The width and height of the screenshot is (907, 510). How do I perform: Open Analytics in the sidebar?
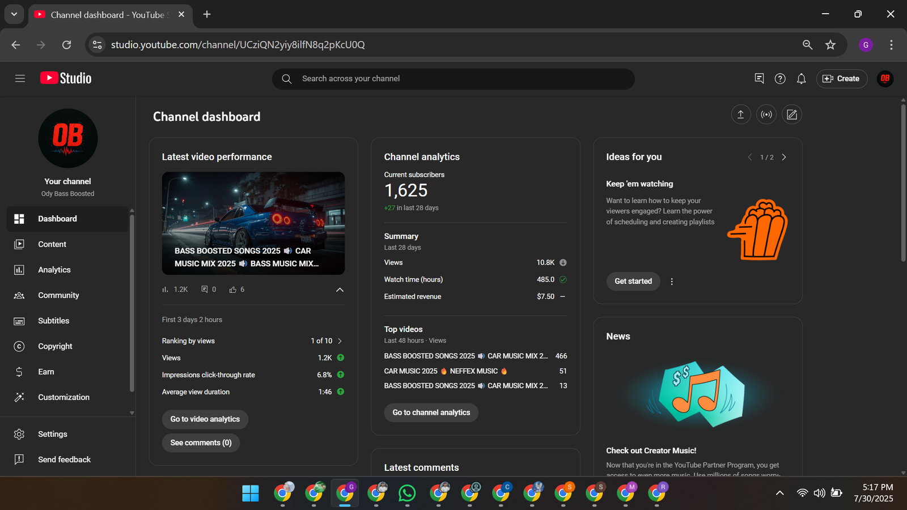pyautogui.click(x=67, y=270)
